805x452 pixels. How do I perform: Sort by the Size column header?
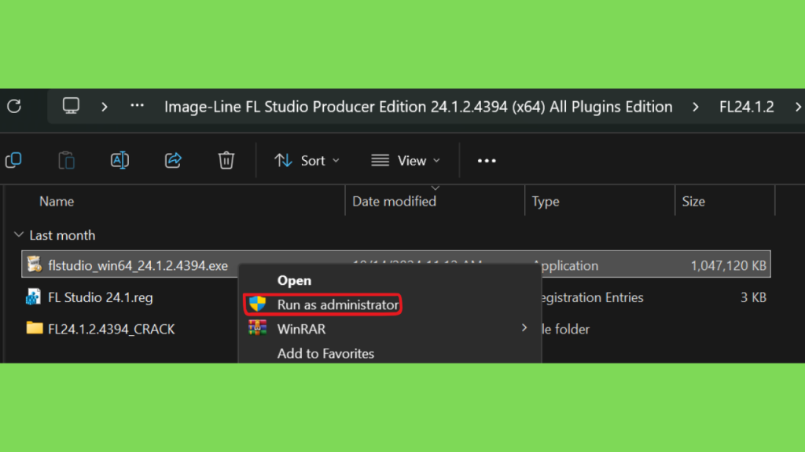pyautogui.click(x=693, y=202)
